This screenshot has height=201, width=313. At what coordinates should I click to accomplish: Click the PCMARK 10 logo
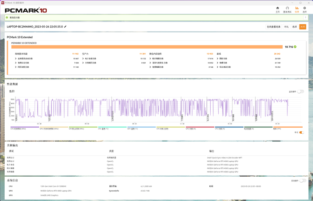click(26, 10)
